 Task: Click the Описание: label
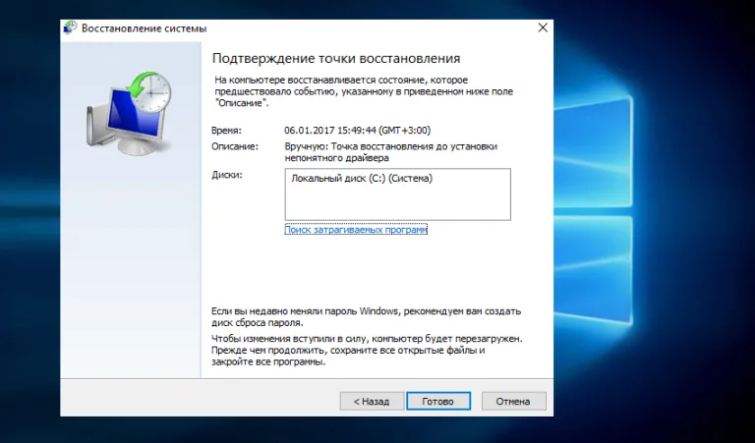click(x=235, y=146)
